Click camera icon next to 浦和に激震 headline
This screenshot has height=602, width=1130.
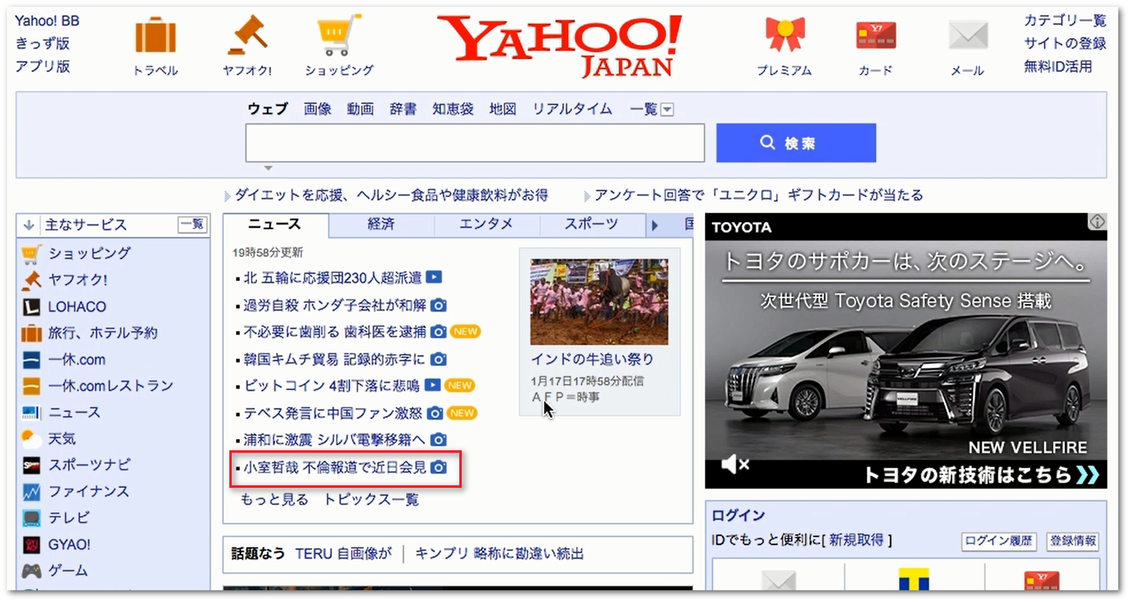[438, 440]
